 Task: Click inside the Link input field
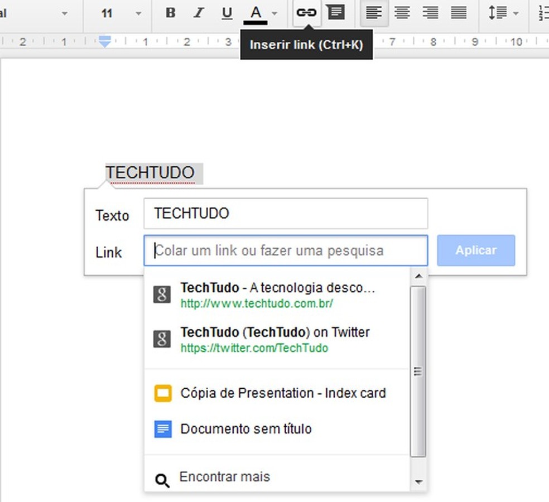(286, 250)
